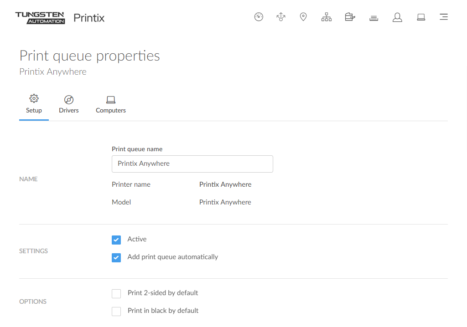
Task: Open the Printers icon in top bar
Action: tap(350, 17)
